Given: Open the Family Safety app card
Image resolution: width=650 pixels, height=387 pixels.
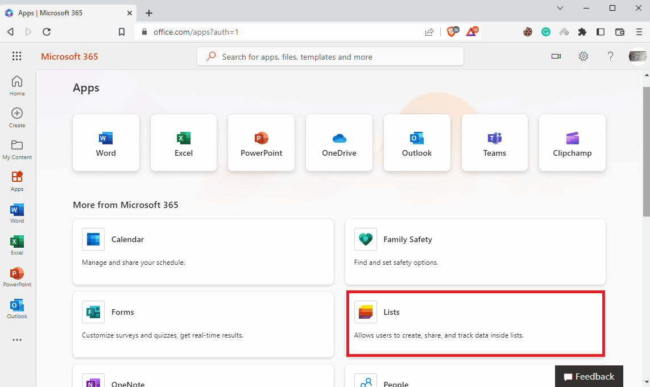Looking at the screenshot, I should [475, 252].
